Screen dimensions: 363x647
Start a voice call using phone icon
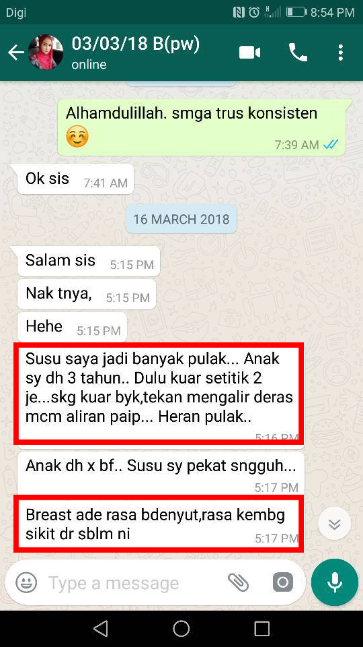coord(298,53)
